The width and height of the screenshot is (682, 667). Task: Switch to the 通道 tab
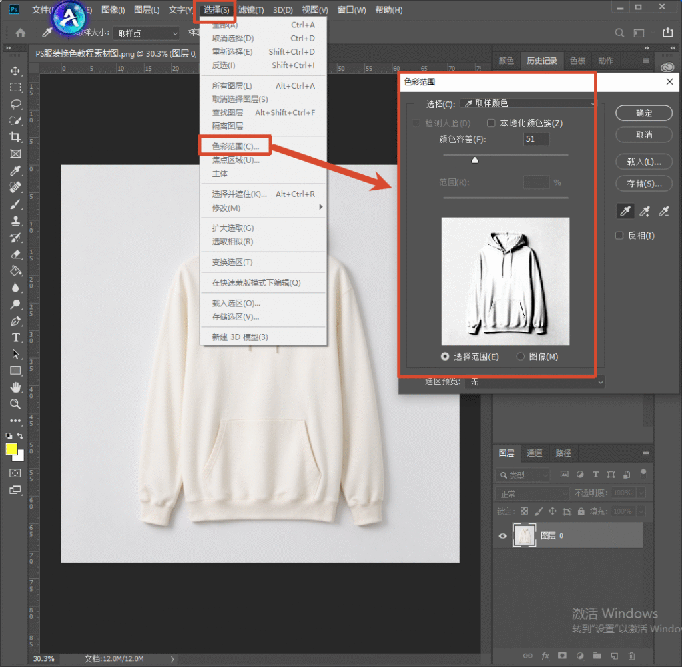535,453
